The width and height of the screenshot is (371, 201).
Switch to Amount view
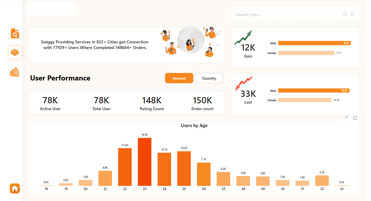(x=179, y=78)
